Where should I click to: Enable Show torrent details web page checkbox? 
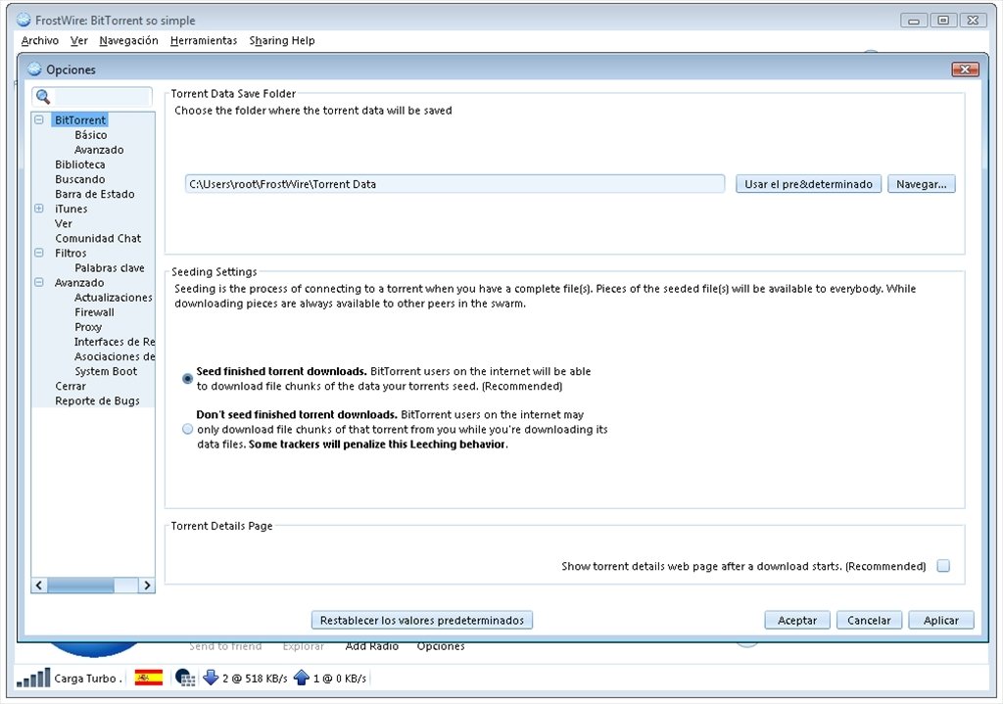[x=943, y=566]
